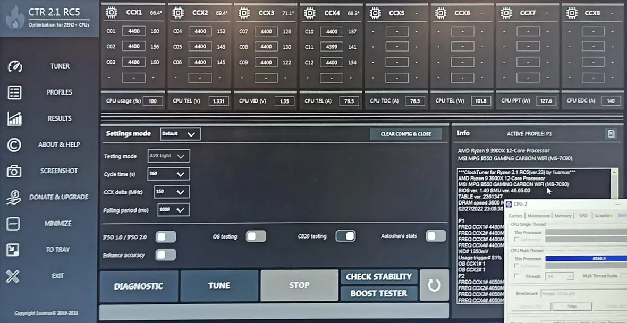Click the CCX2 chip icon

177,13
